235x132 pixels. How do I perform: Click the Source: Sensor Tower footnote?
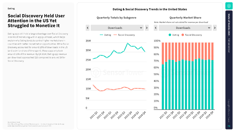click(x=14, y=122)
